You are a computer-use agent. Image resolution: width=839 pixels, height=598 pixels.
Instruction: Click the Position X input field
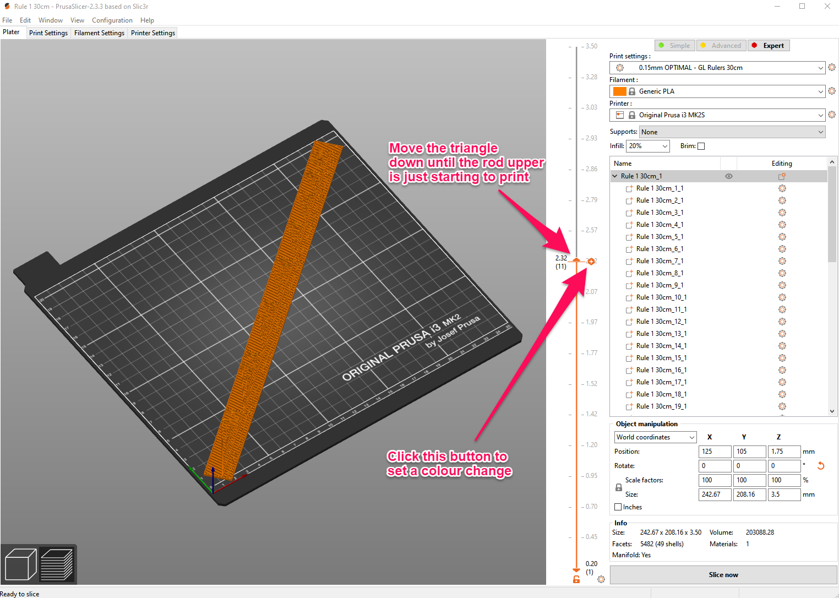(x=715, y=452)
